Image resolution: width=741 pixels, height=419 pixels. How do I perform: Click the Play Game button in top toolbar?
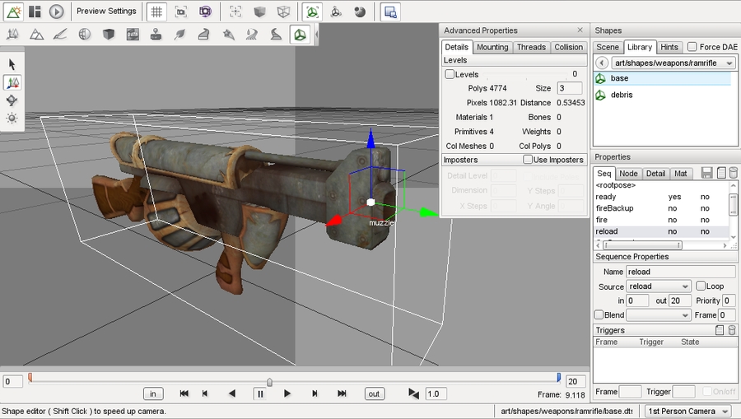56,12
